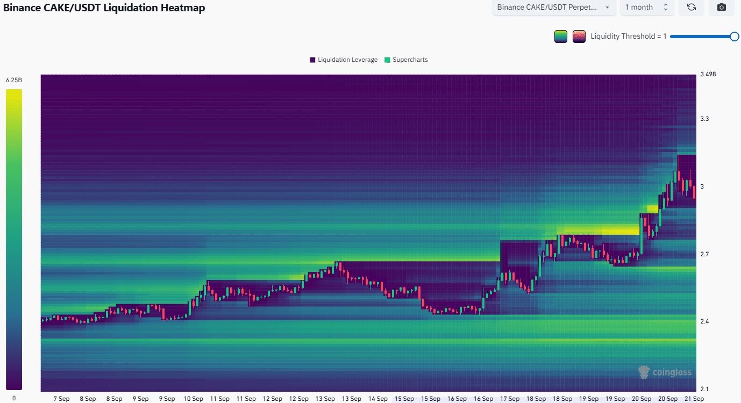Click the vertical liquidation color scale bar
The width and height of the screenshot is (741, 403).
tap(14, 240)
